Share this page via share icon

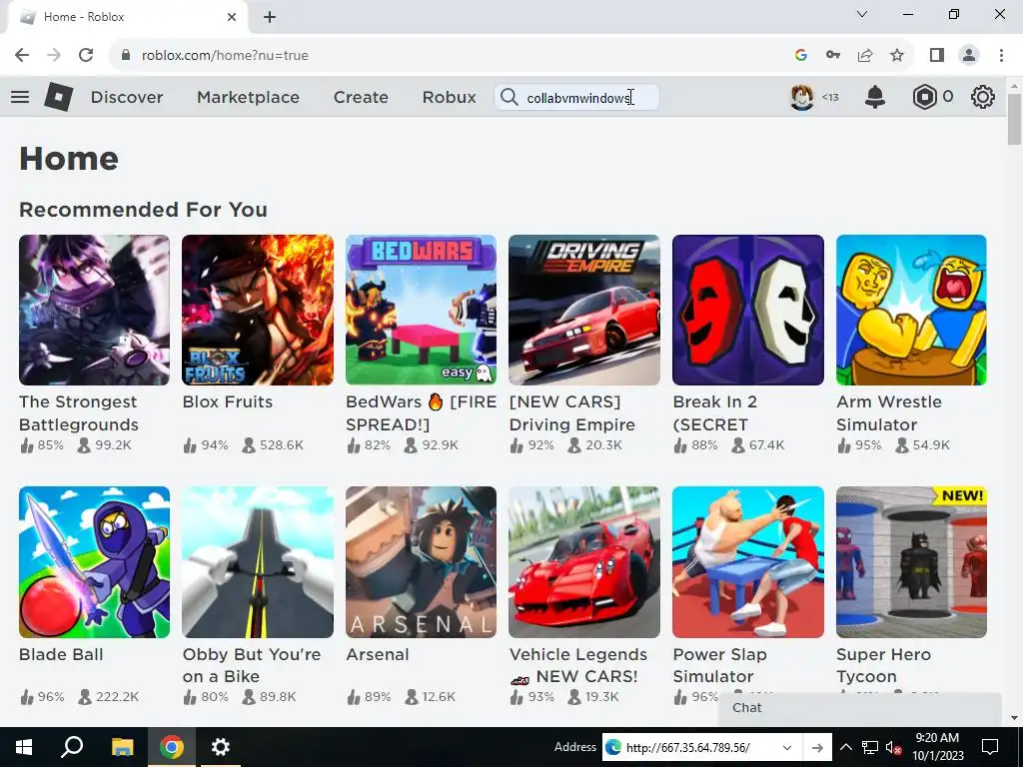(865, 56)
